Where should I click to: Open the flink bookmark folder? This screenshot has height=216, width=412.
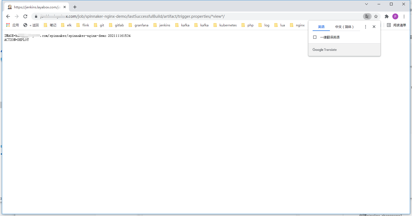click(83, 25)
